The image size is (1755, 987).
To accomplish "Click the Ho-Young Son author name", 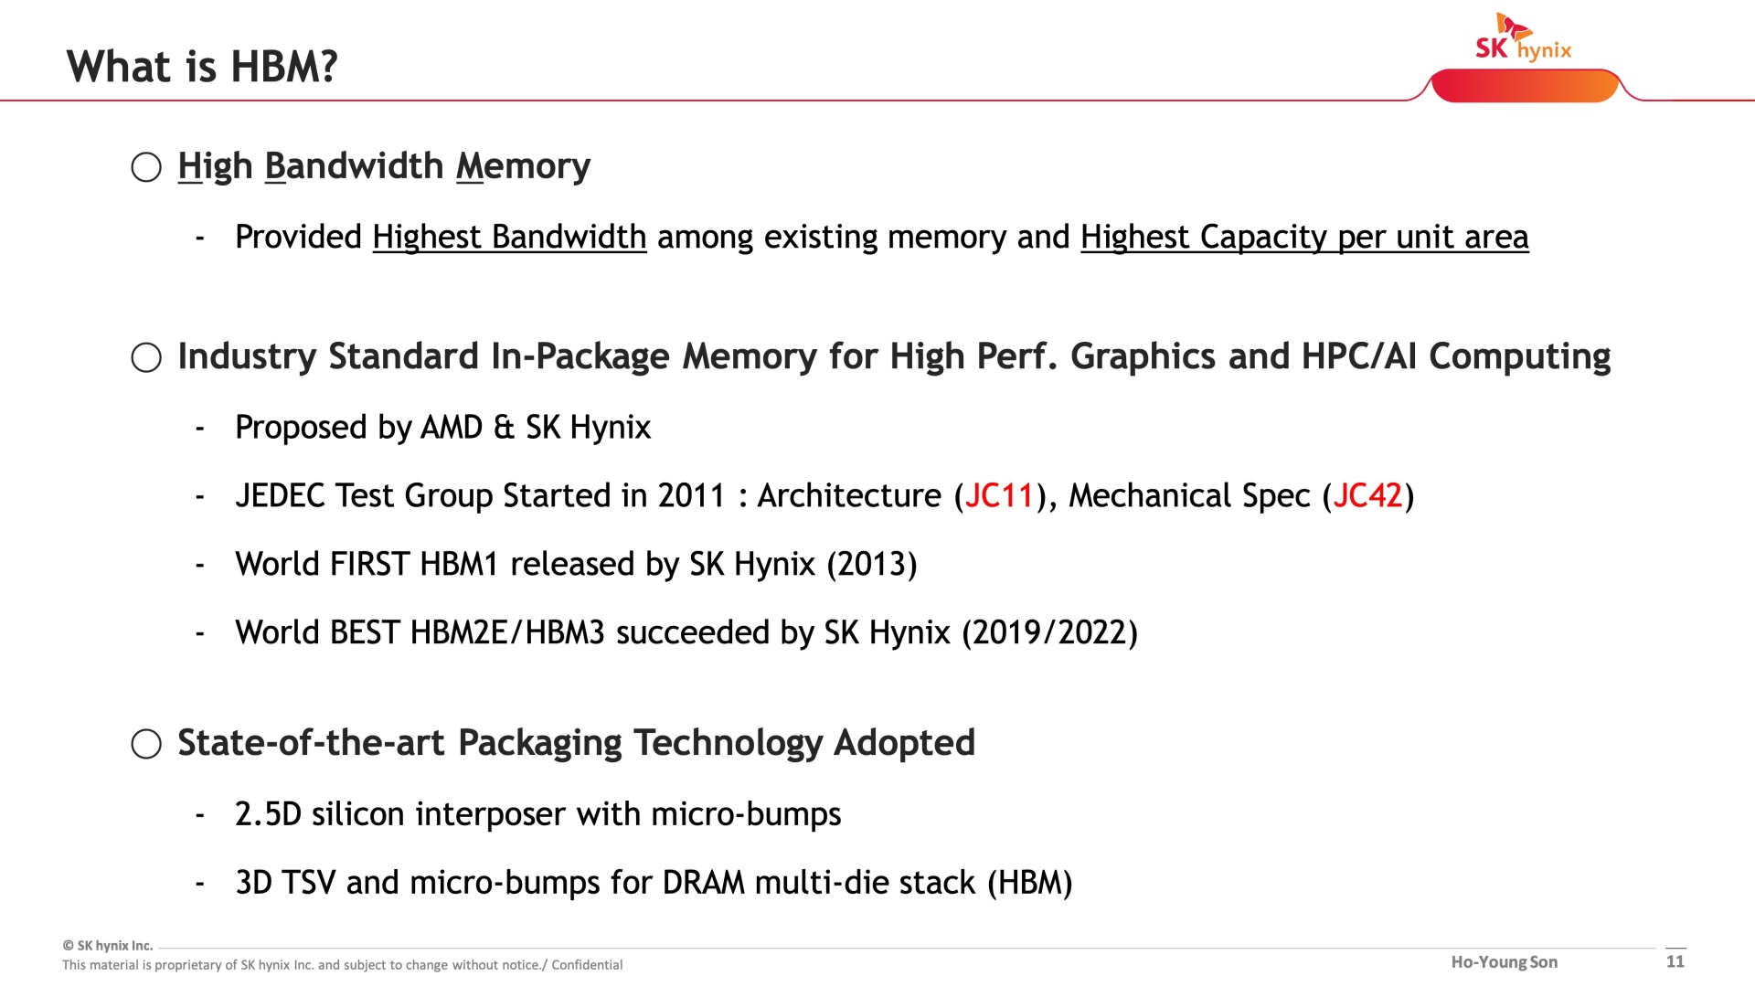I will [1505, 962].
